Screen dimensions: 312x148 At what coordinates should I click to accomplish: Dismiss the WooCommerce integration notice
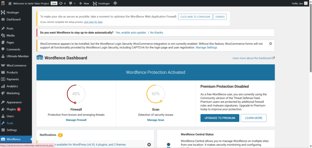coord(271,44)
